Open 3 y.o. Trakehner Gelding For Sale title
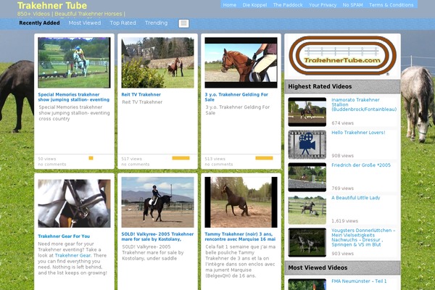The width and height of the screenshot is (435, 290). click(x=236, y=97)
